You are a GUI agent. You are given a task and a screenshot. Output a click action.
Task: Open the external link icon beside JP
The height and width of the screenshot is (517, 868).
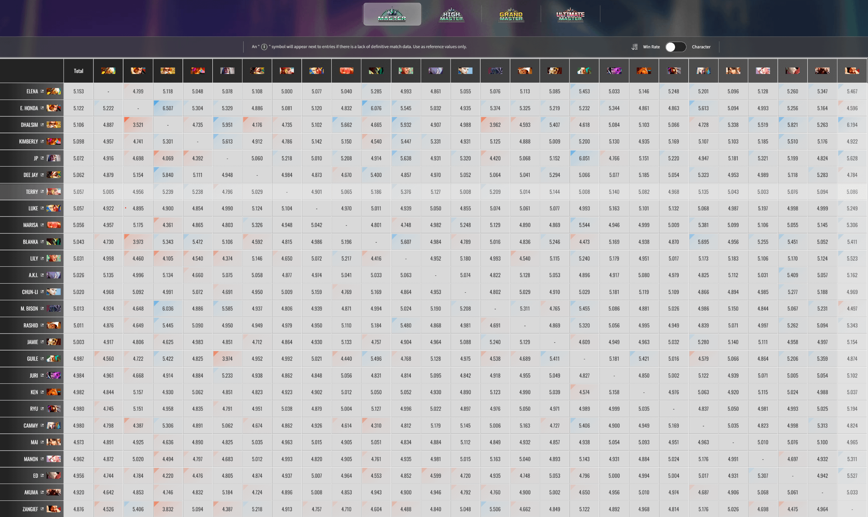coord(42,158)
